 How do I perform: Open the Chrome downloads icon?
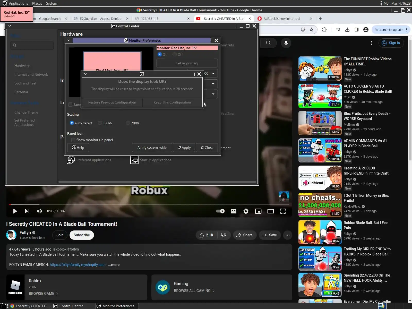coord(347,30)
